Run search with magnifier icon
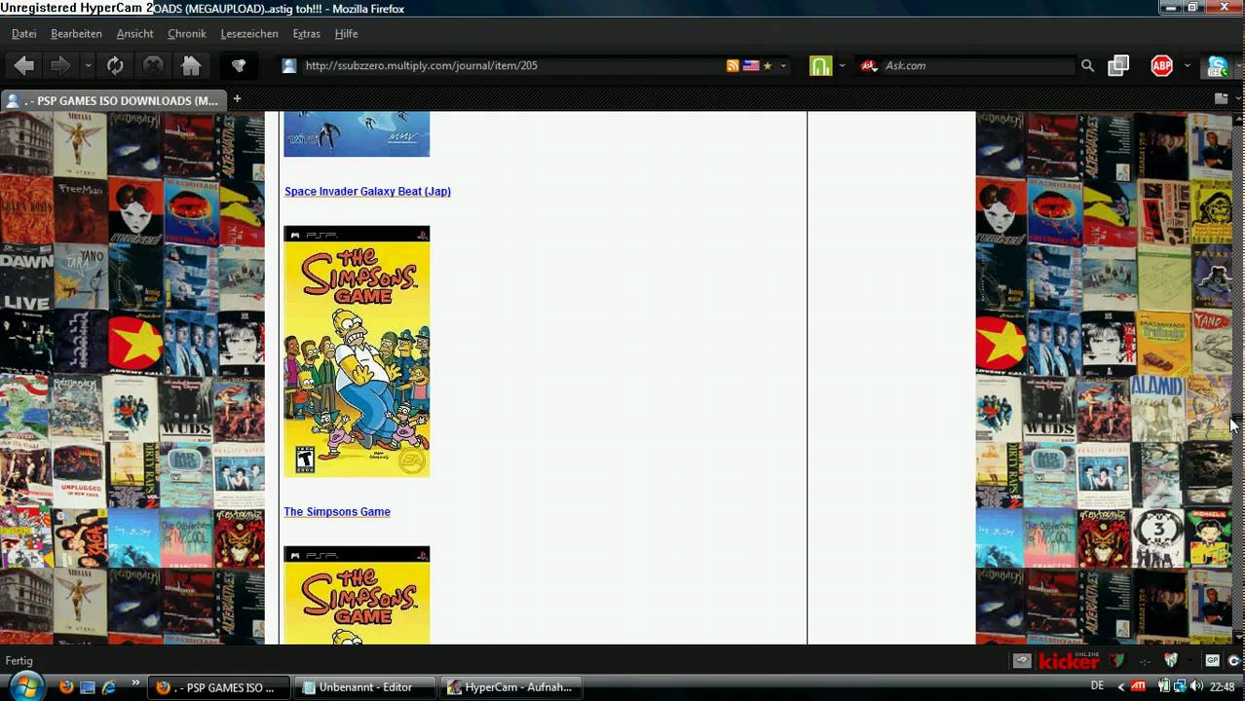This screenshot has height=701, width=1245. point(1087,65)
